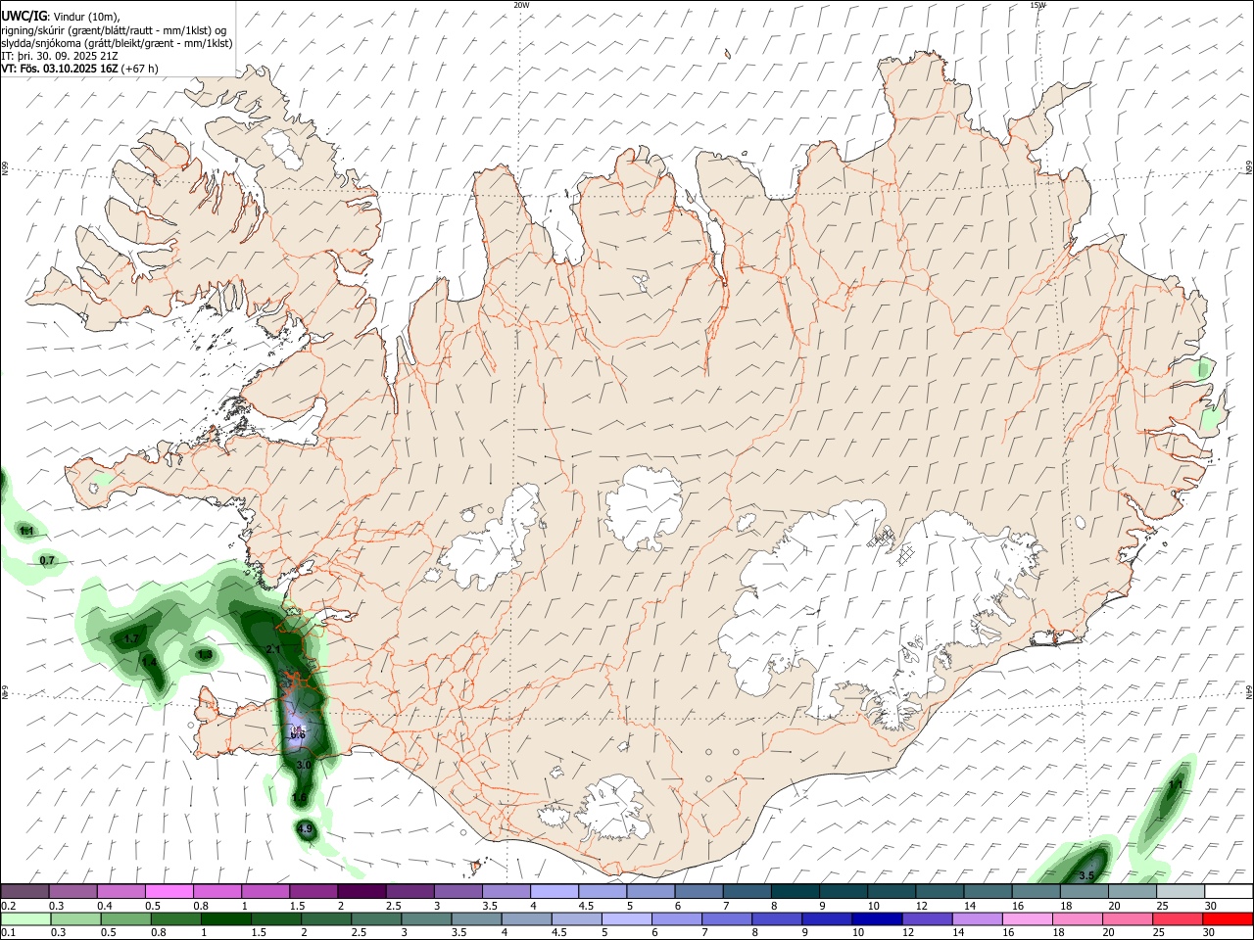Click the 3.5 rain value in southeast sea
Screen dimensions: 1254x940
tap(1085, 875)
